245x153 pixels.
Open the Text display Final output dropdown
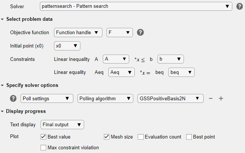(62, 124)
